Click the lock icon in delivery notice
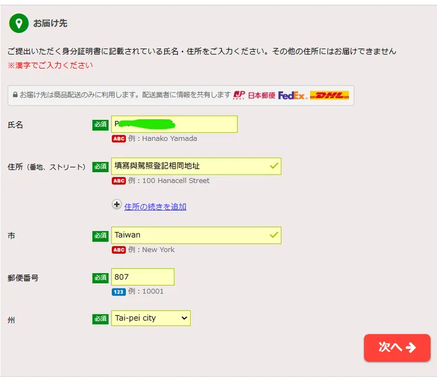The width and height of the screenshot is (437, 380). coord(15,94)
